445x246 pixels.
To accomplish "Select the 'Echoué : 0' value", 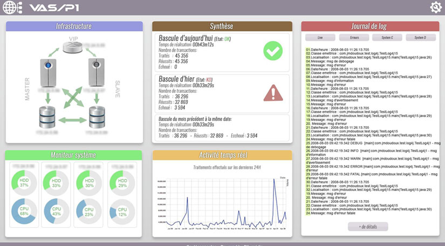I will (x=168, y=67).
